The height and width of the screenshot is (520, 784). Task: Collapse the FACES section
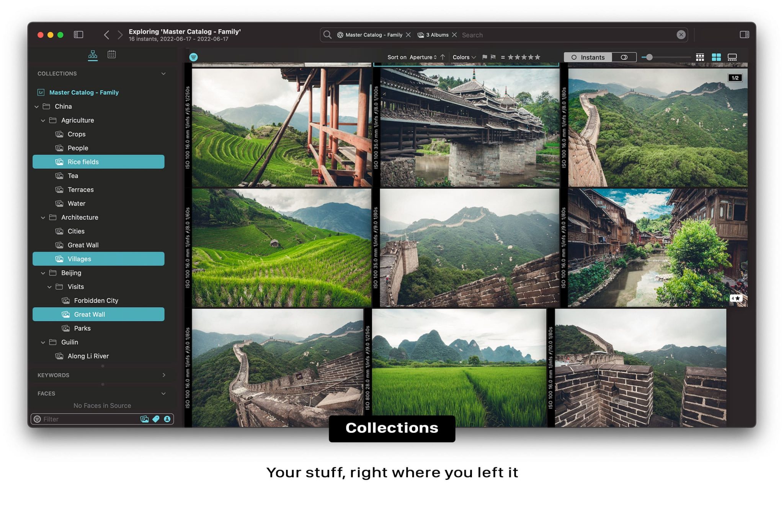click(163, 393)
